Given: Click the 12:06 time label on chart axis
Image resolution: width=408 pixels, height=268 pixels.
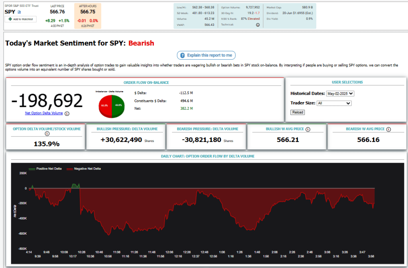Looking at the screenshot, I should pyautogui.click(x=169, y=252).
